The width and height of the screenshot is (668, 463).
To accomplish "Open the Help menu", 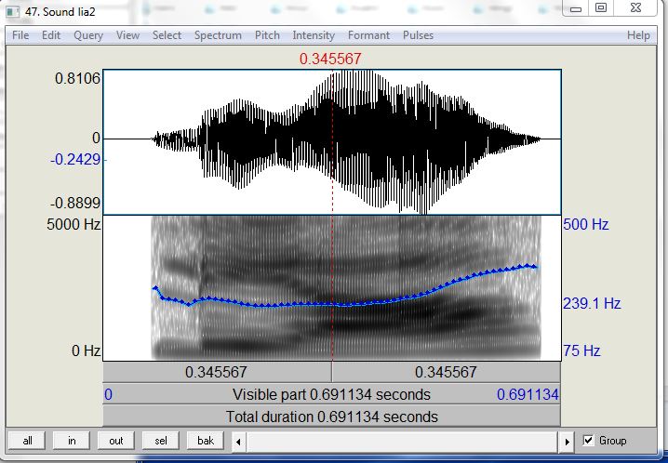I will [638, 35].
